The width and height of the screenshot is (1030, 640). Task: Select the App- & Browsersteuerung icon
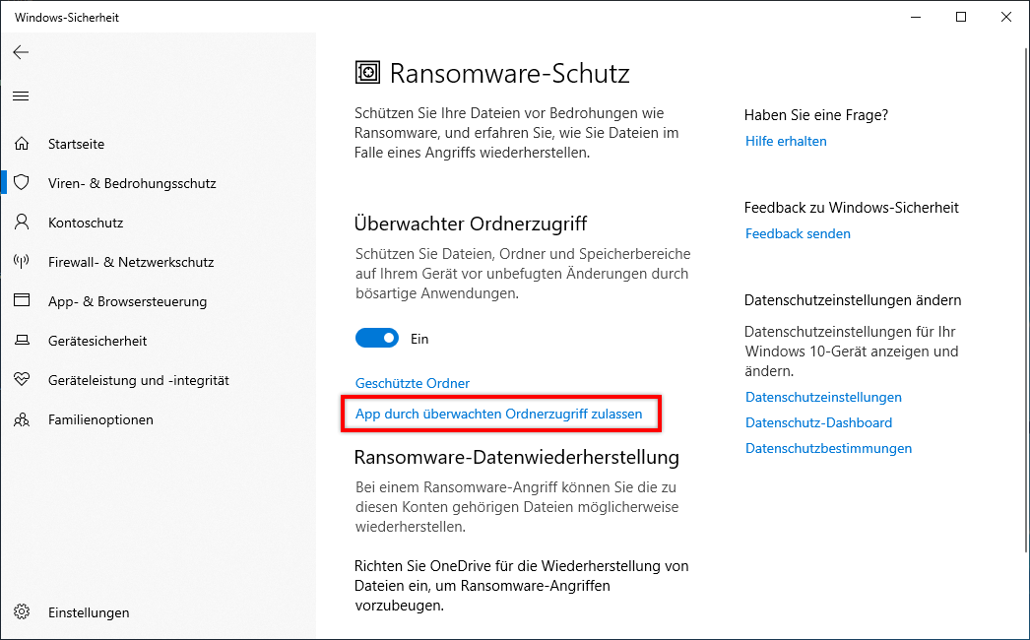pos(22,301)
